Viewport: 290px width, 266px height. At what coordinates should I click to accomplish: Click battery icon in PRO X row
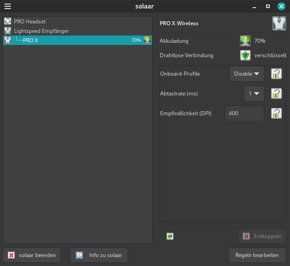pyautogui.click(x=147, y=41)
